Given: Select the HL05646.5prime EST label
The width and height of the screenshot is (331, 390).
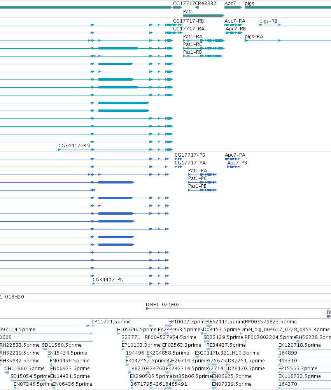Looking at the screenshot, I should pyautogui.click(x=137, y=329).
